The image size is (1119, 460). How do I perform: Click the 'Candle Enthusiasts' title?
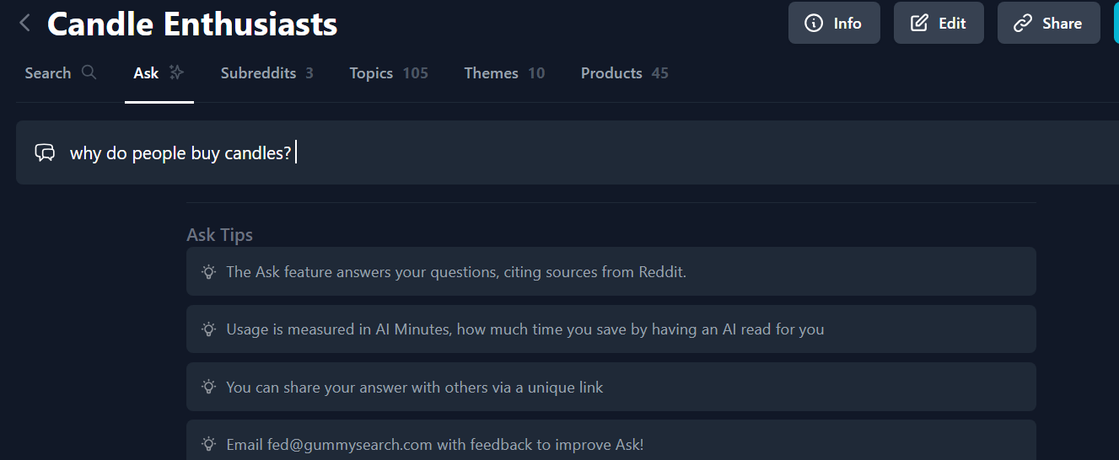tap(192, 24)
